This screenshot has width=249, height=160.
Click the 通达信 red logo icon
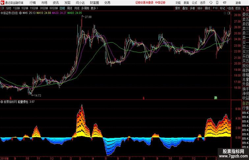[x=2, y=3]
